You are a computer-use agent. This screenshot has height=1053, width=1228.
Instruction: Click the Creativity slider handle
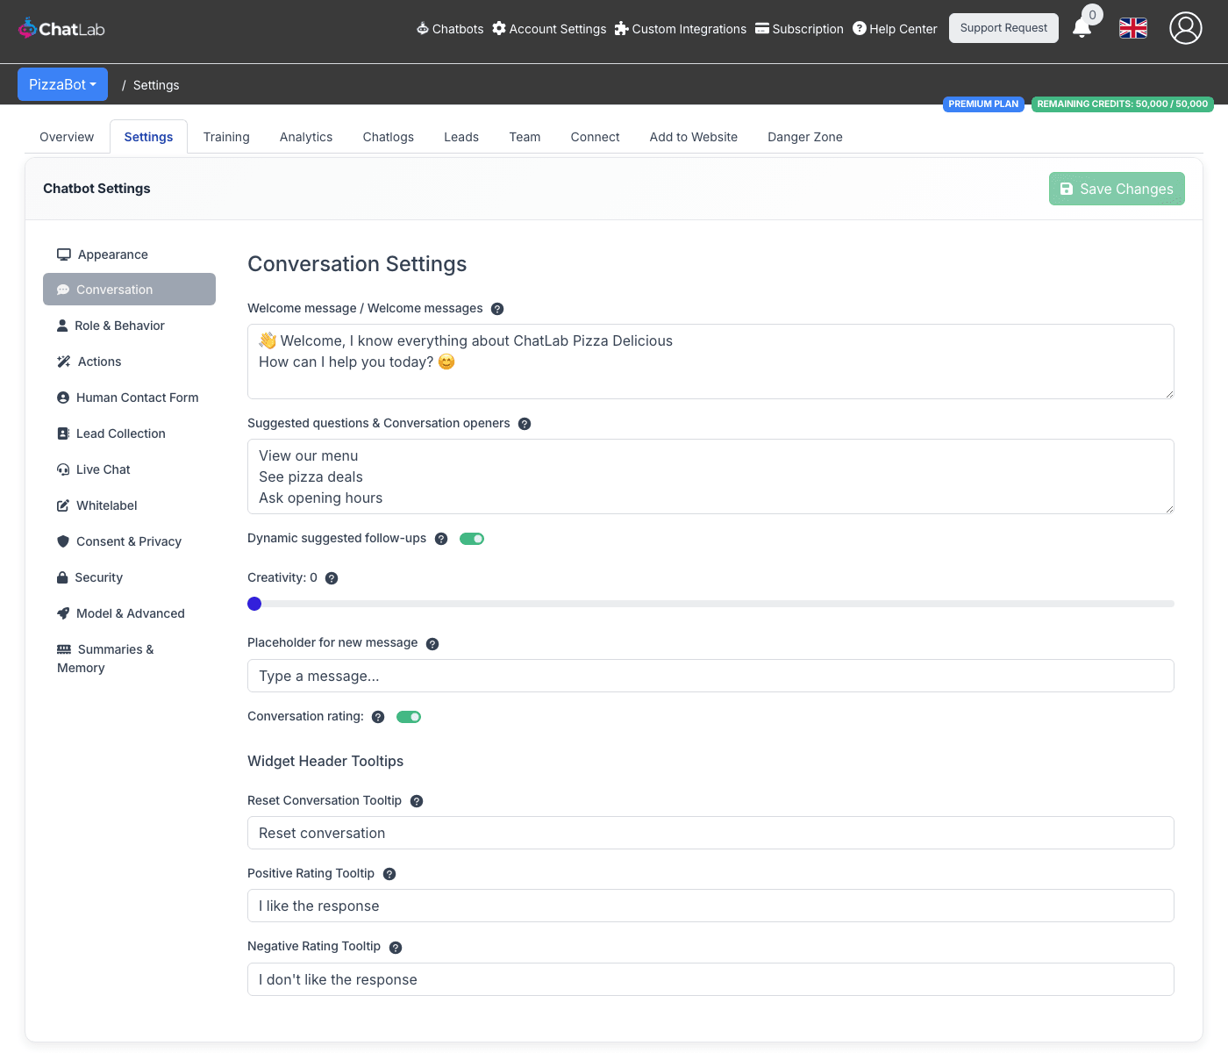point(254,604)
